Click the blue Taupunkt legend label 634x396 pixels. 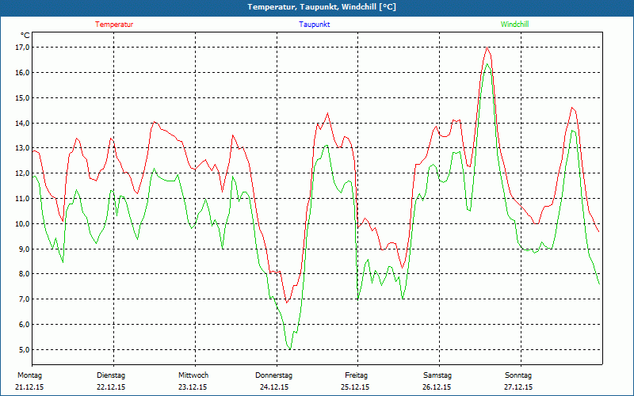tap(315, 25)
